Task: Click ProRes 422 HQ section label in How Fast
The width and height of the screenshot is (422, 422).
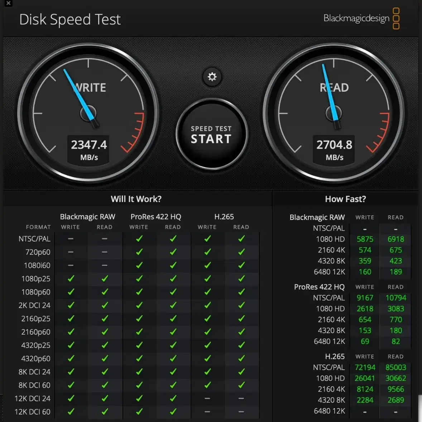Action: [319, 287]
